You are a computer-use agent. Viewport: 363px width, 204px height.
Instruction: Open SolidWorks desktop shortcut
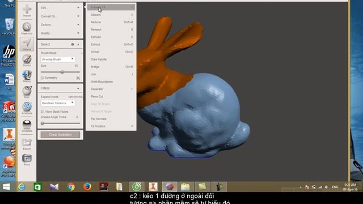point(9,111)
